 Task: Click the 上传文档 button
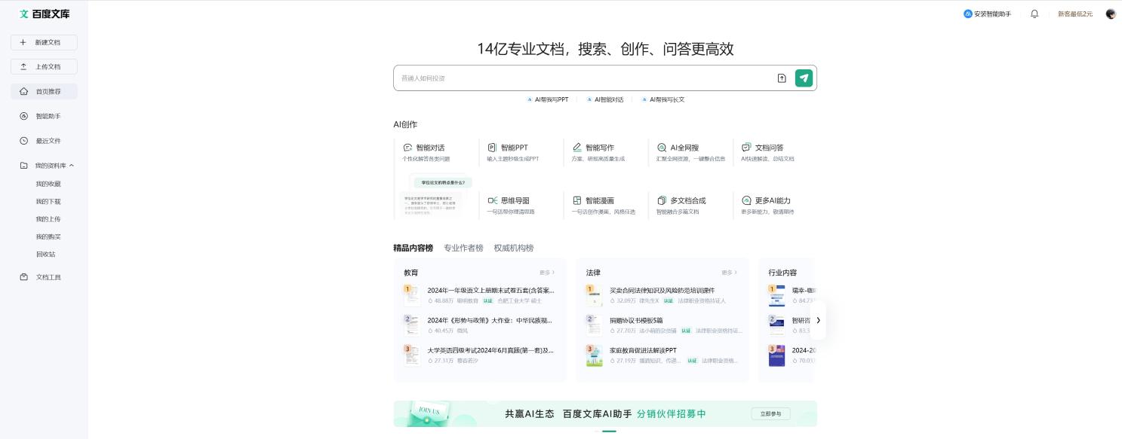(44, 67)
